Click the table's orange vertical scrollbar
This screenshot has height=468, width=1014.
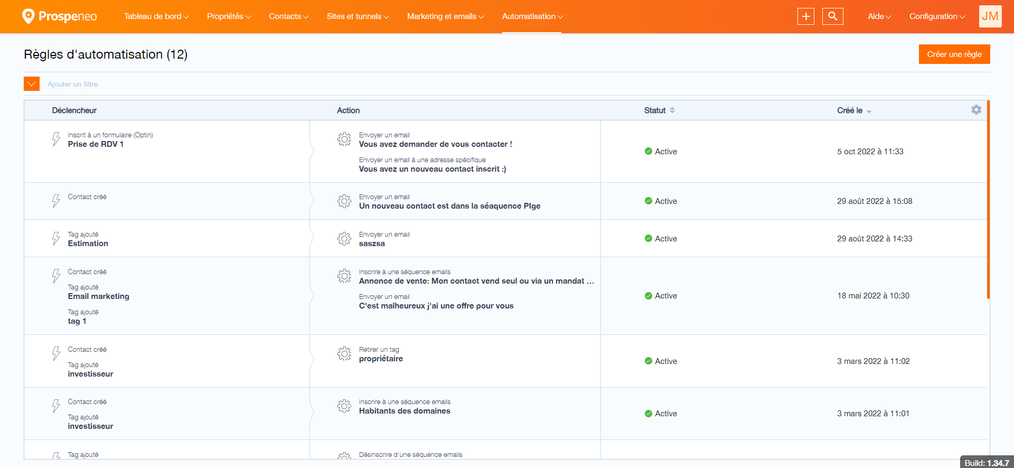(988, 200)
